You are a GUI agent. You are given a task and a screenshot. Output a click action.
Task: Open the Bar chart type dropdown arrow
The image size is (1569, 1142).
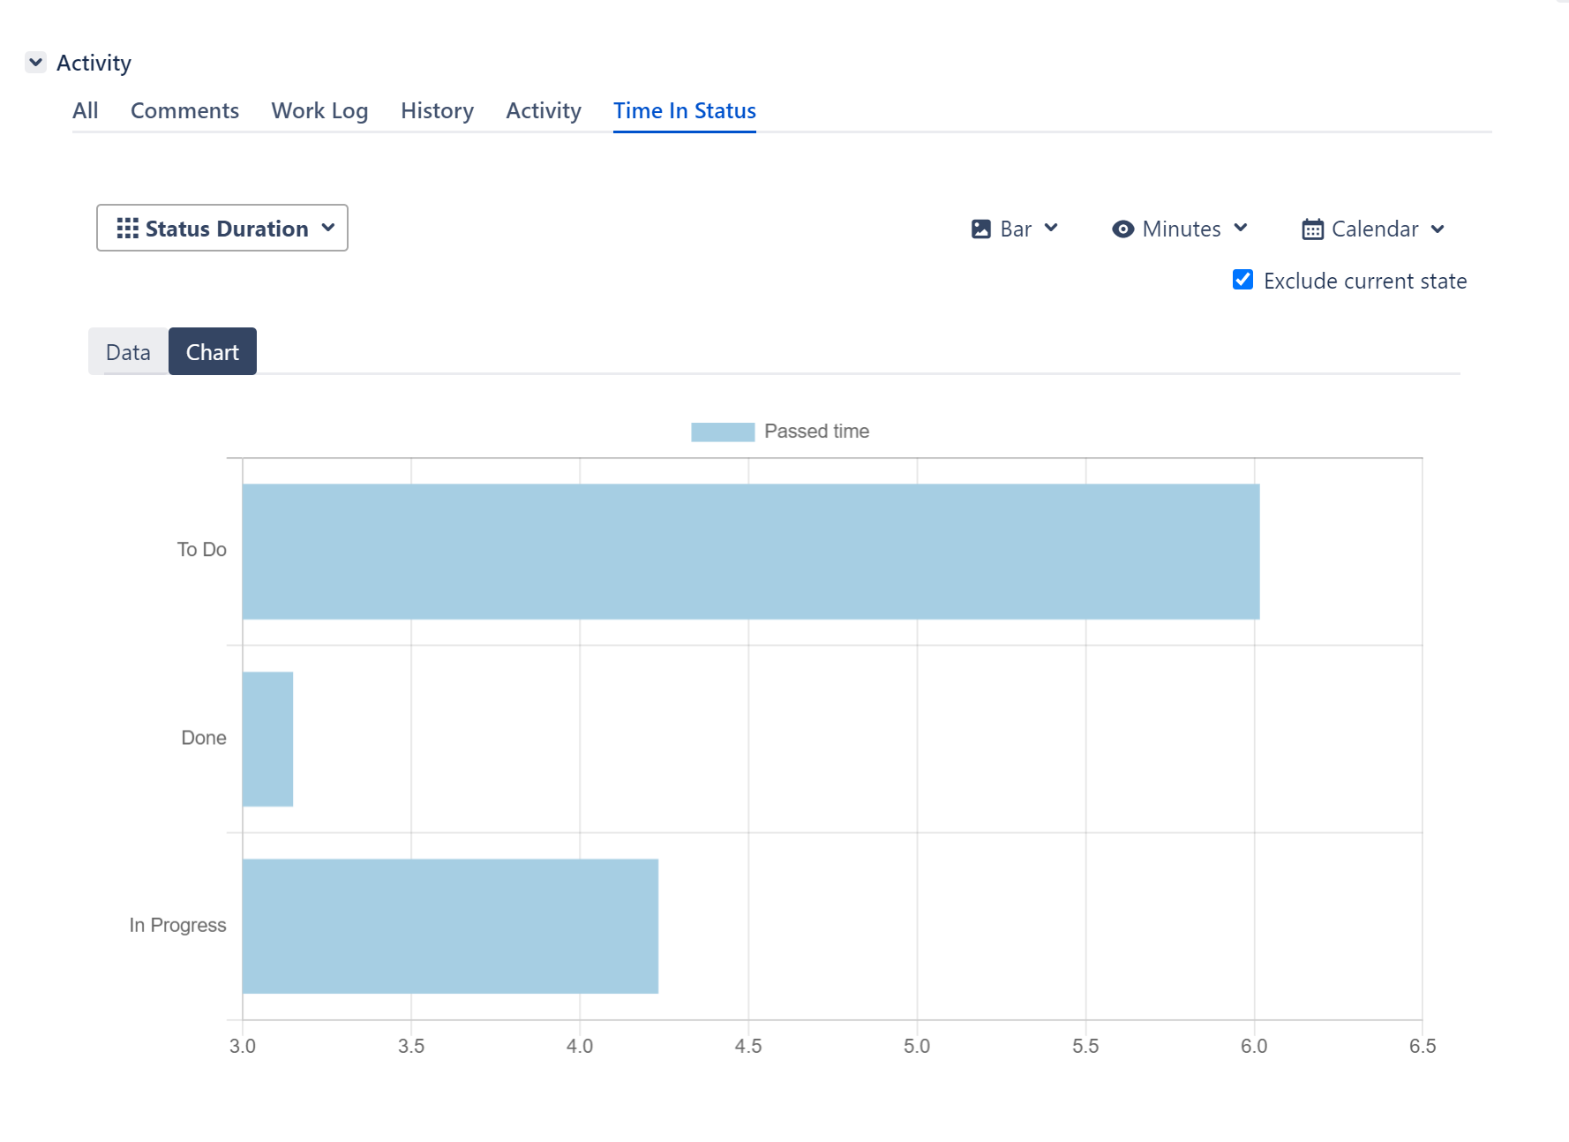pyautogui.click(x=1051, y=229)
